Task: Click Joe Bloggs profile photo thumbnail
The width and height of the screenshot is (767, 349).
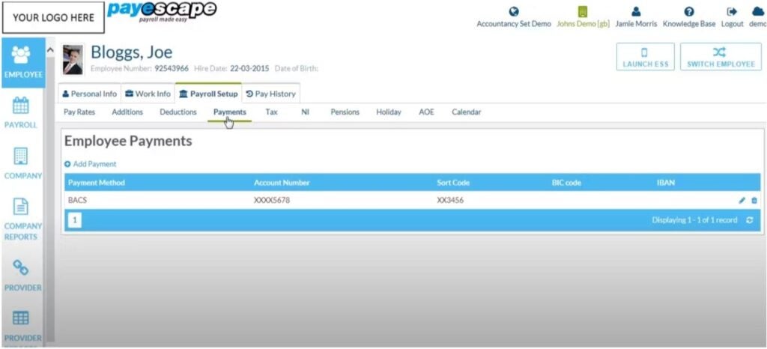Action: [x=73, y=60]
